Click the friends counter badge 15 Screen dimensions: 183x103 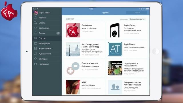coord(58,33)
